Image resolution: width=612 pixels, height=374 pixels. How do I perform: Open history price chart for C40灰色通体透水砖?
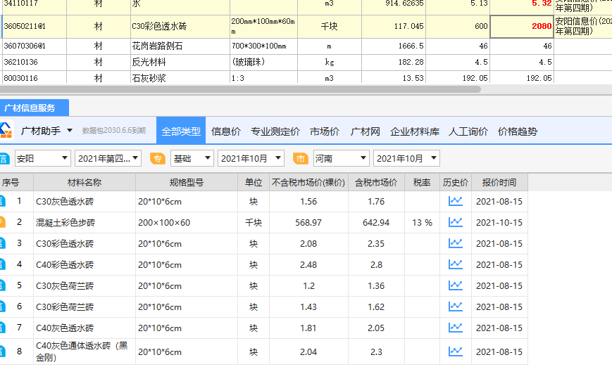pos(455,352)
